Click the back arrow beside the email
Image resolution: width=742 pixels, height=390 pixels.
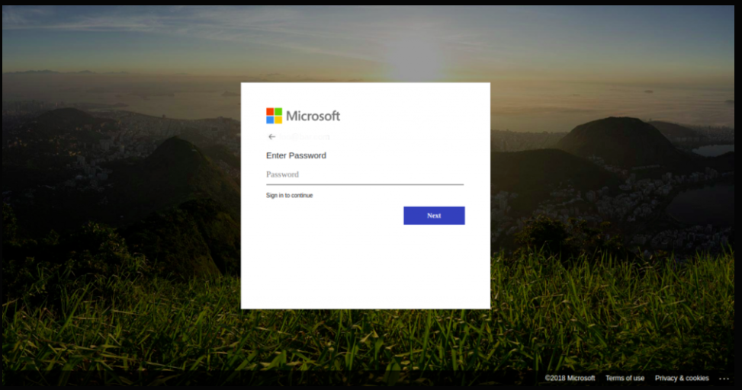(271, 137)
